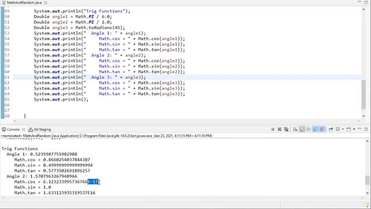Click the editor horizontal scrollbar left arrow
This screenshot has width=371, height=209.
point(14,121)
